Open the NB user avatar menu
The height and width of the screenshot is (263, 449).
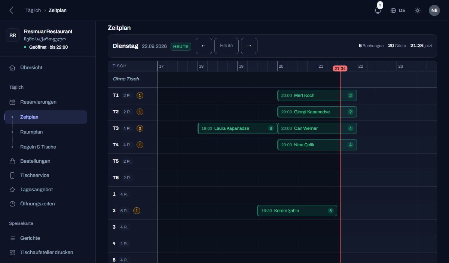coord(434,10)
